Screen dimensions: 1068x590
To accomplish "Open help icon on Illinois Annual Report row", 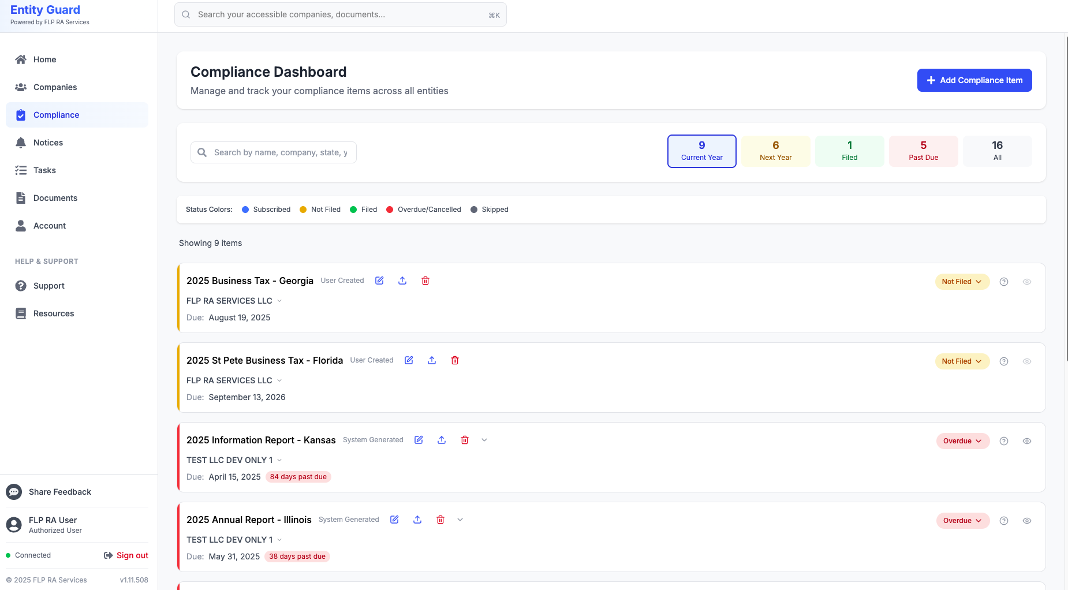I will tap(1004, 521).
